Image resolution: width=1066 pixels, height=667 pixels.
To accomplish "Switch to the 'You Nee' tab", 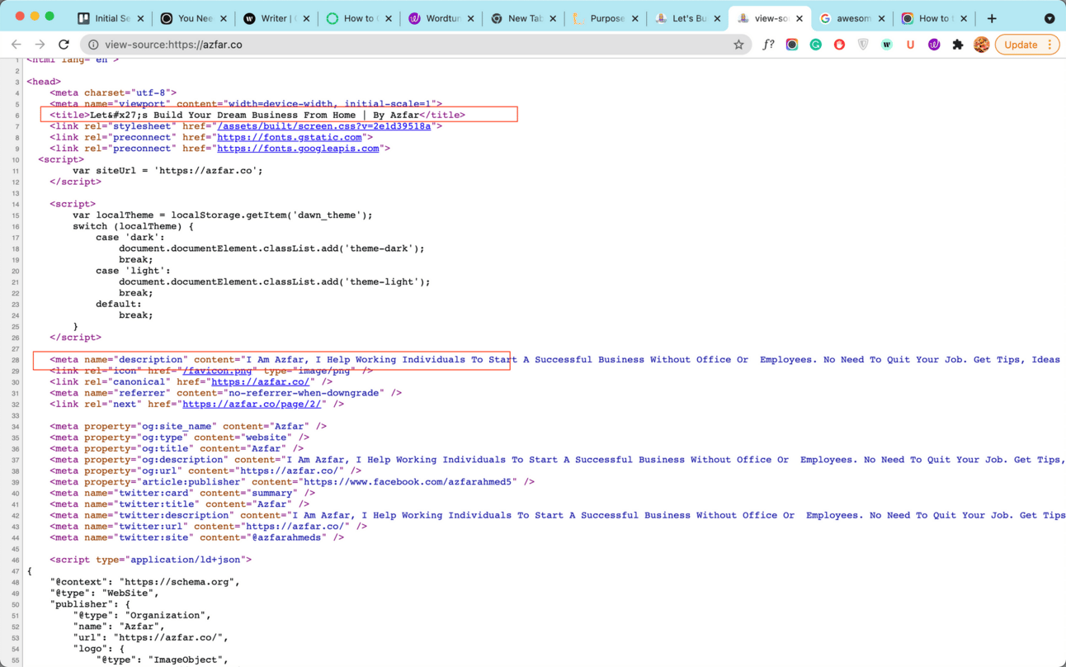I will (x=195, y=18).
